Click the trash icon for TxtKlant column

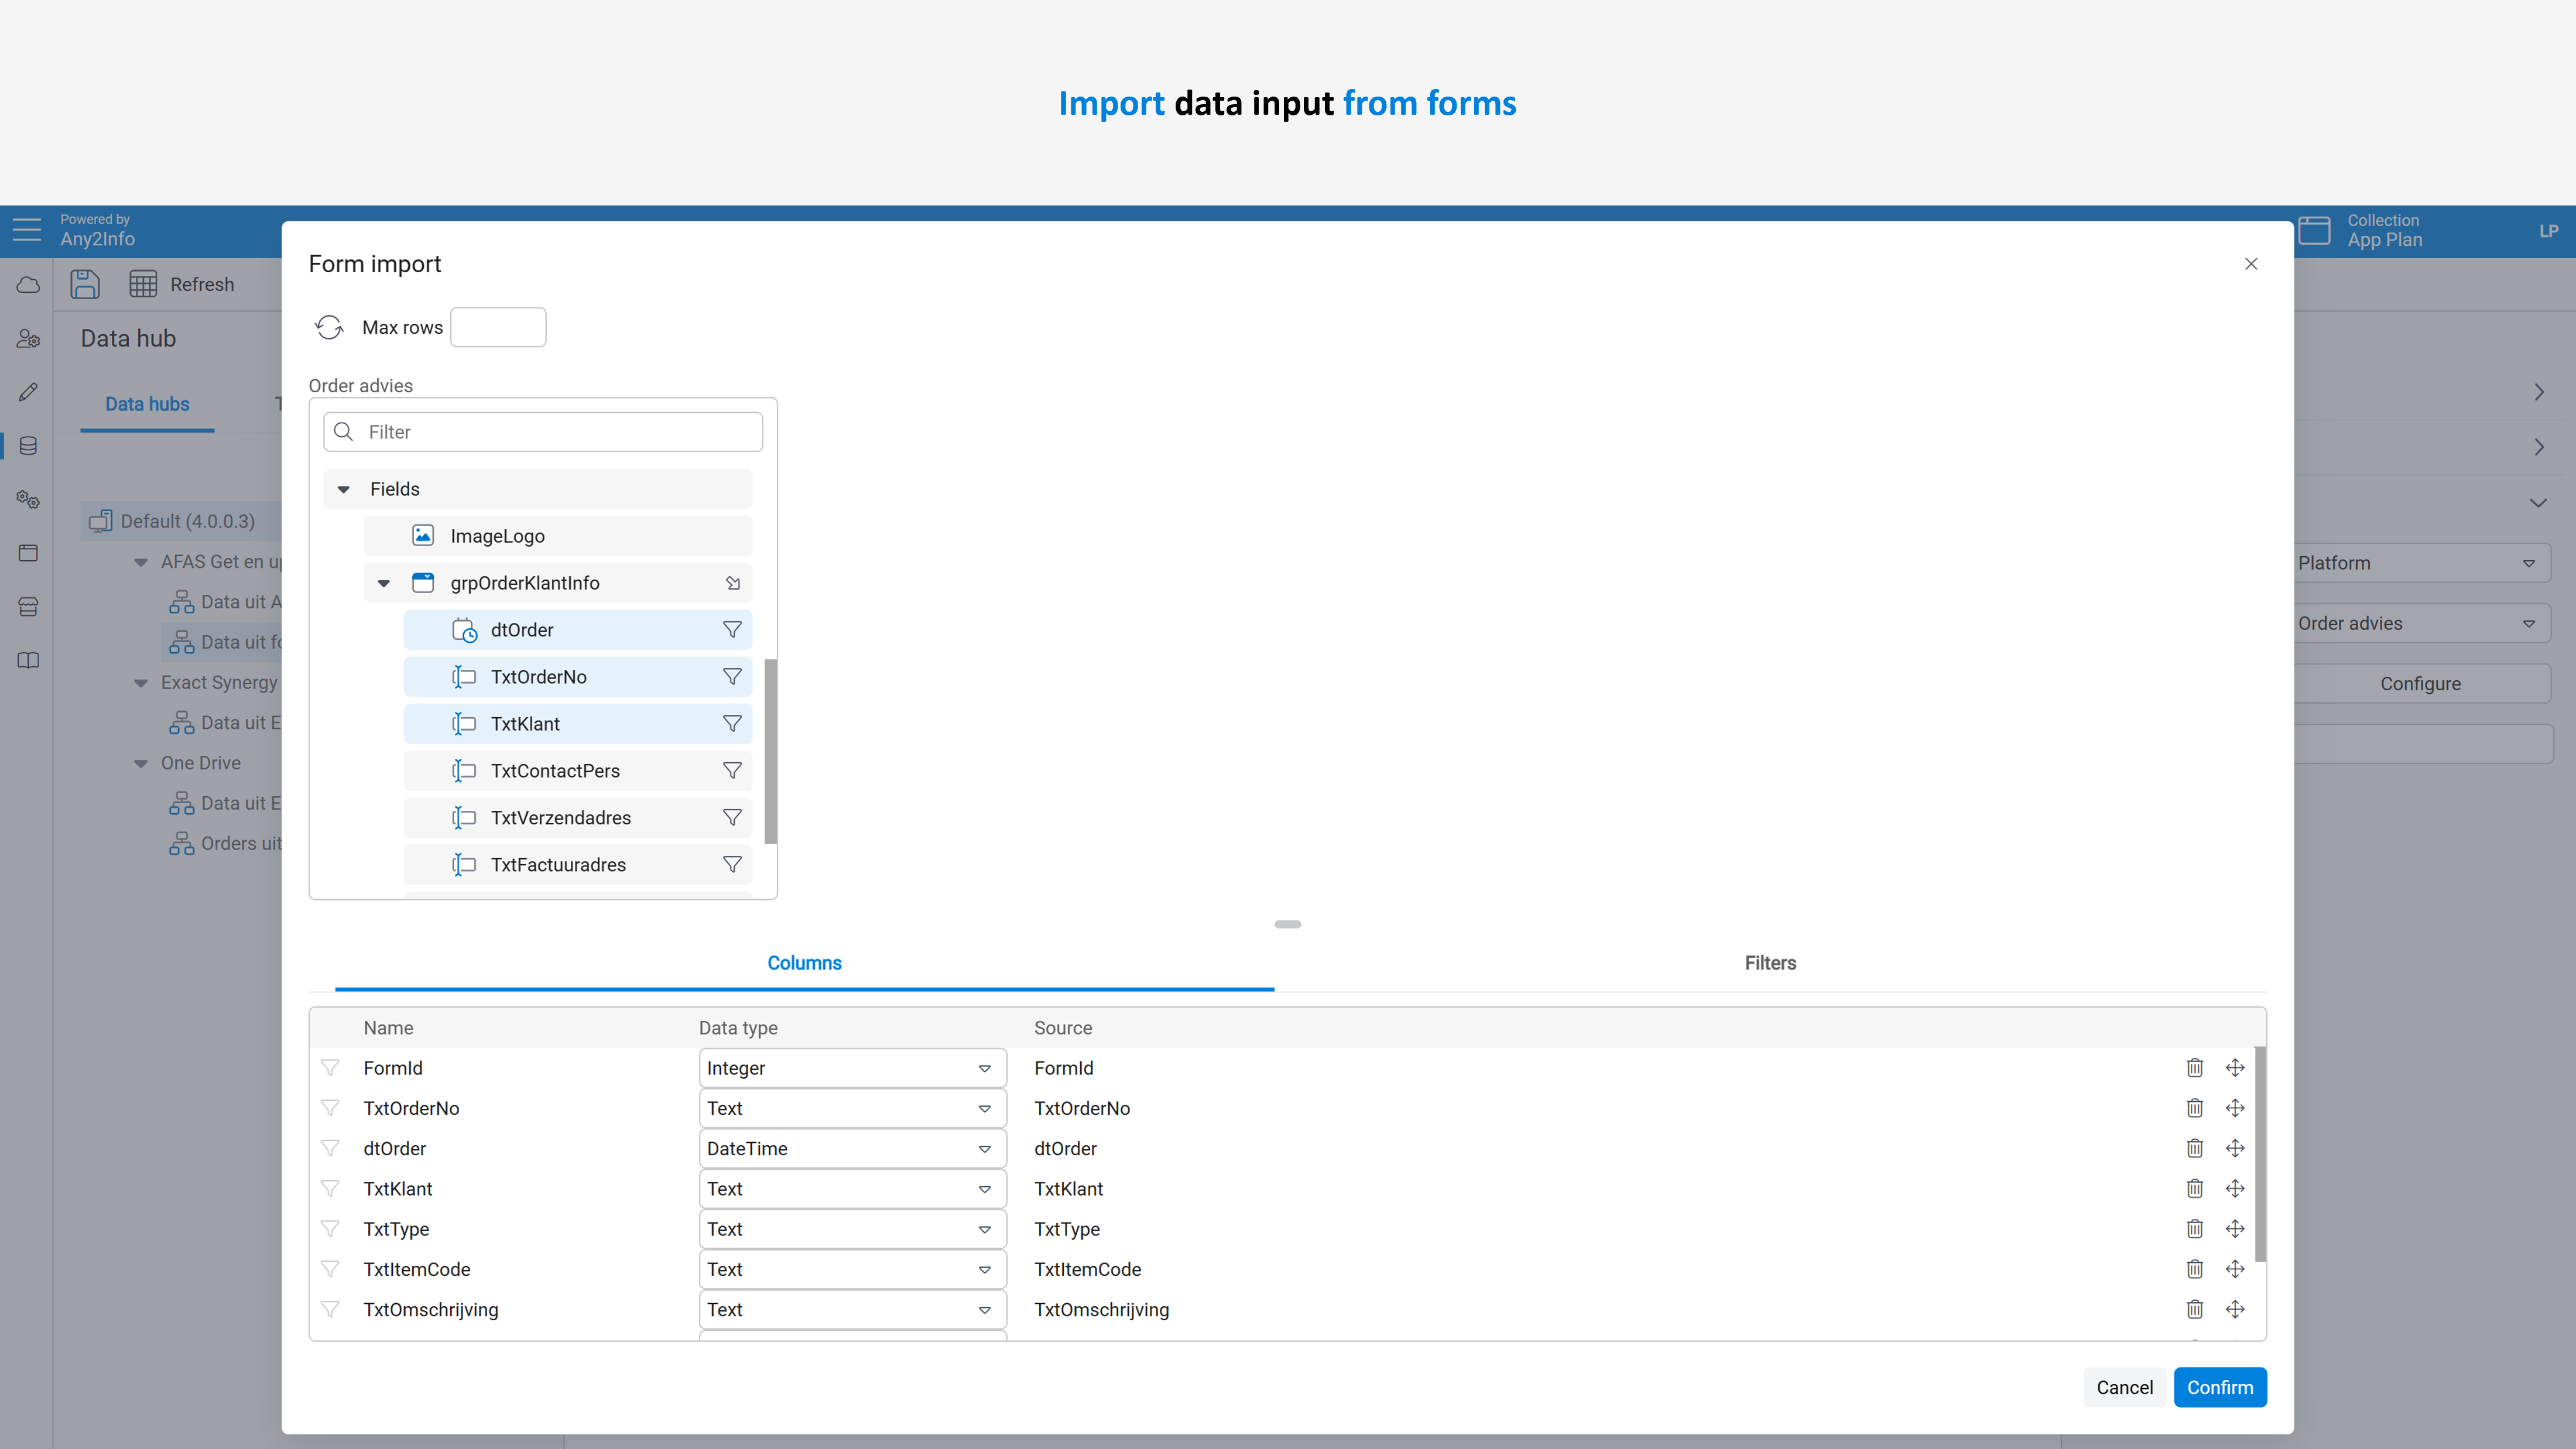coord(2194,1189)
